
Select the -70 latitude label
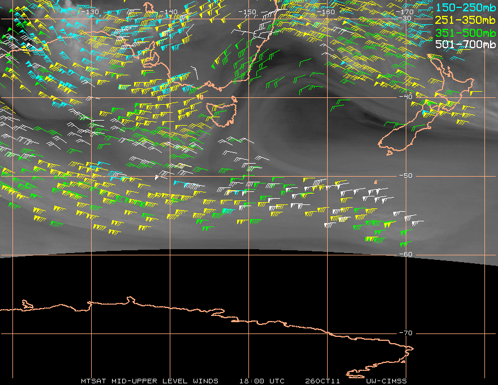[406, 333]
